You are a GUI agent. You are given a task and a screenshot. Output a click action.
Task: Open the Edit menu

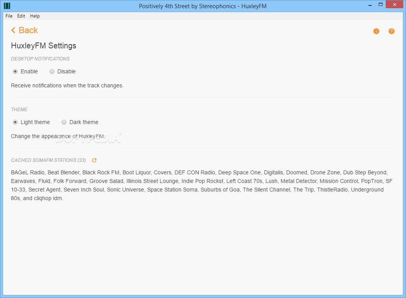click(x=21, y=16)
